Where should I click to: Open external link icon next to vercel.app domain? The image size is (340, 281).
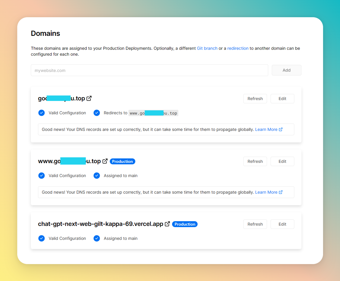(x=167, y=224)
